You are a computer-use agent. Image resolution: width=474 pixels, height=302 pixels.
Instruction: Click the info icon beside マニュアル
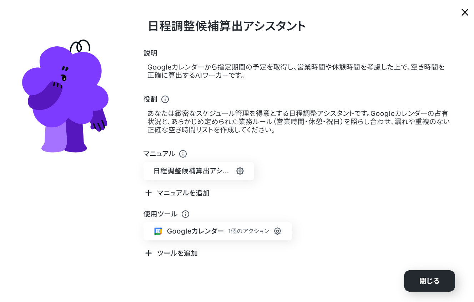(183, 154)
